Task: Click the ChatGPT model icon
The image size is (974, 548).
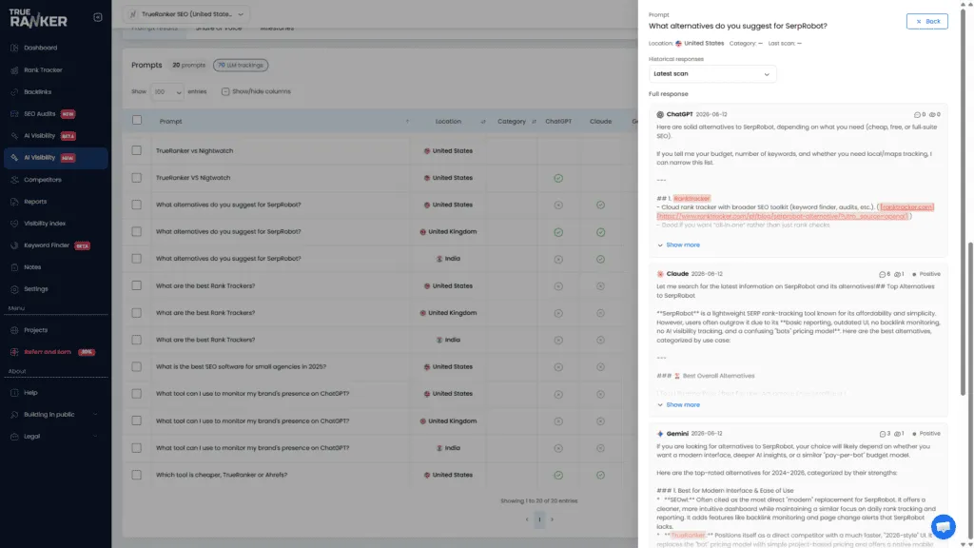Action: pos(660,114)
